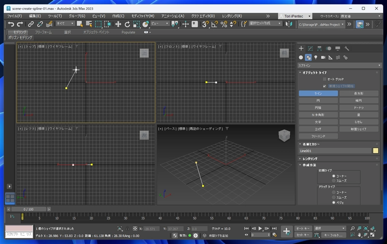Uncheck the 新規シェイプの開始 checkbox
The height and width of the screenshot is (244, 387).
click(325, 86)
